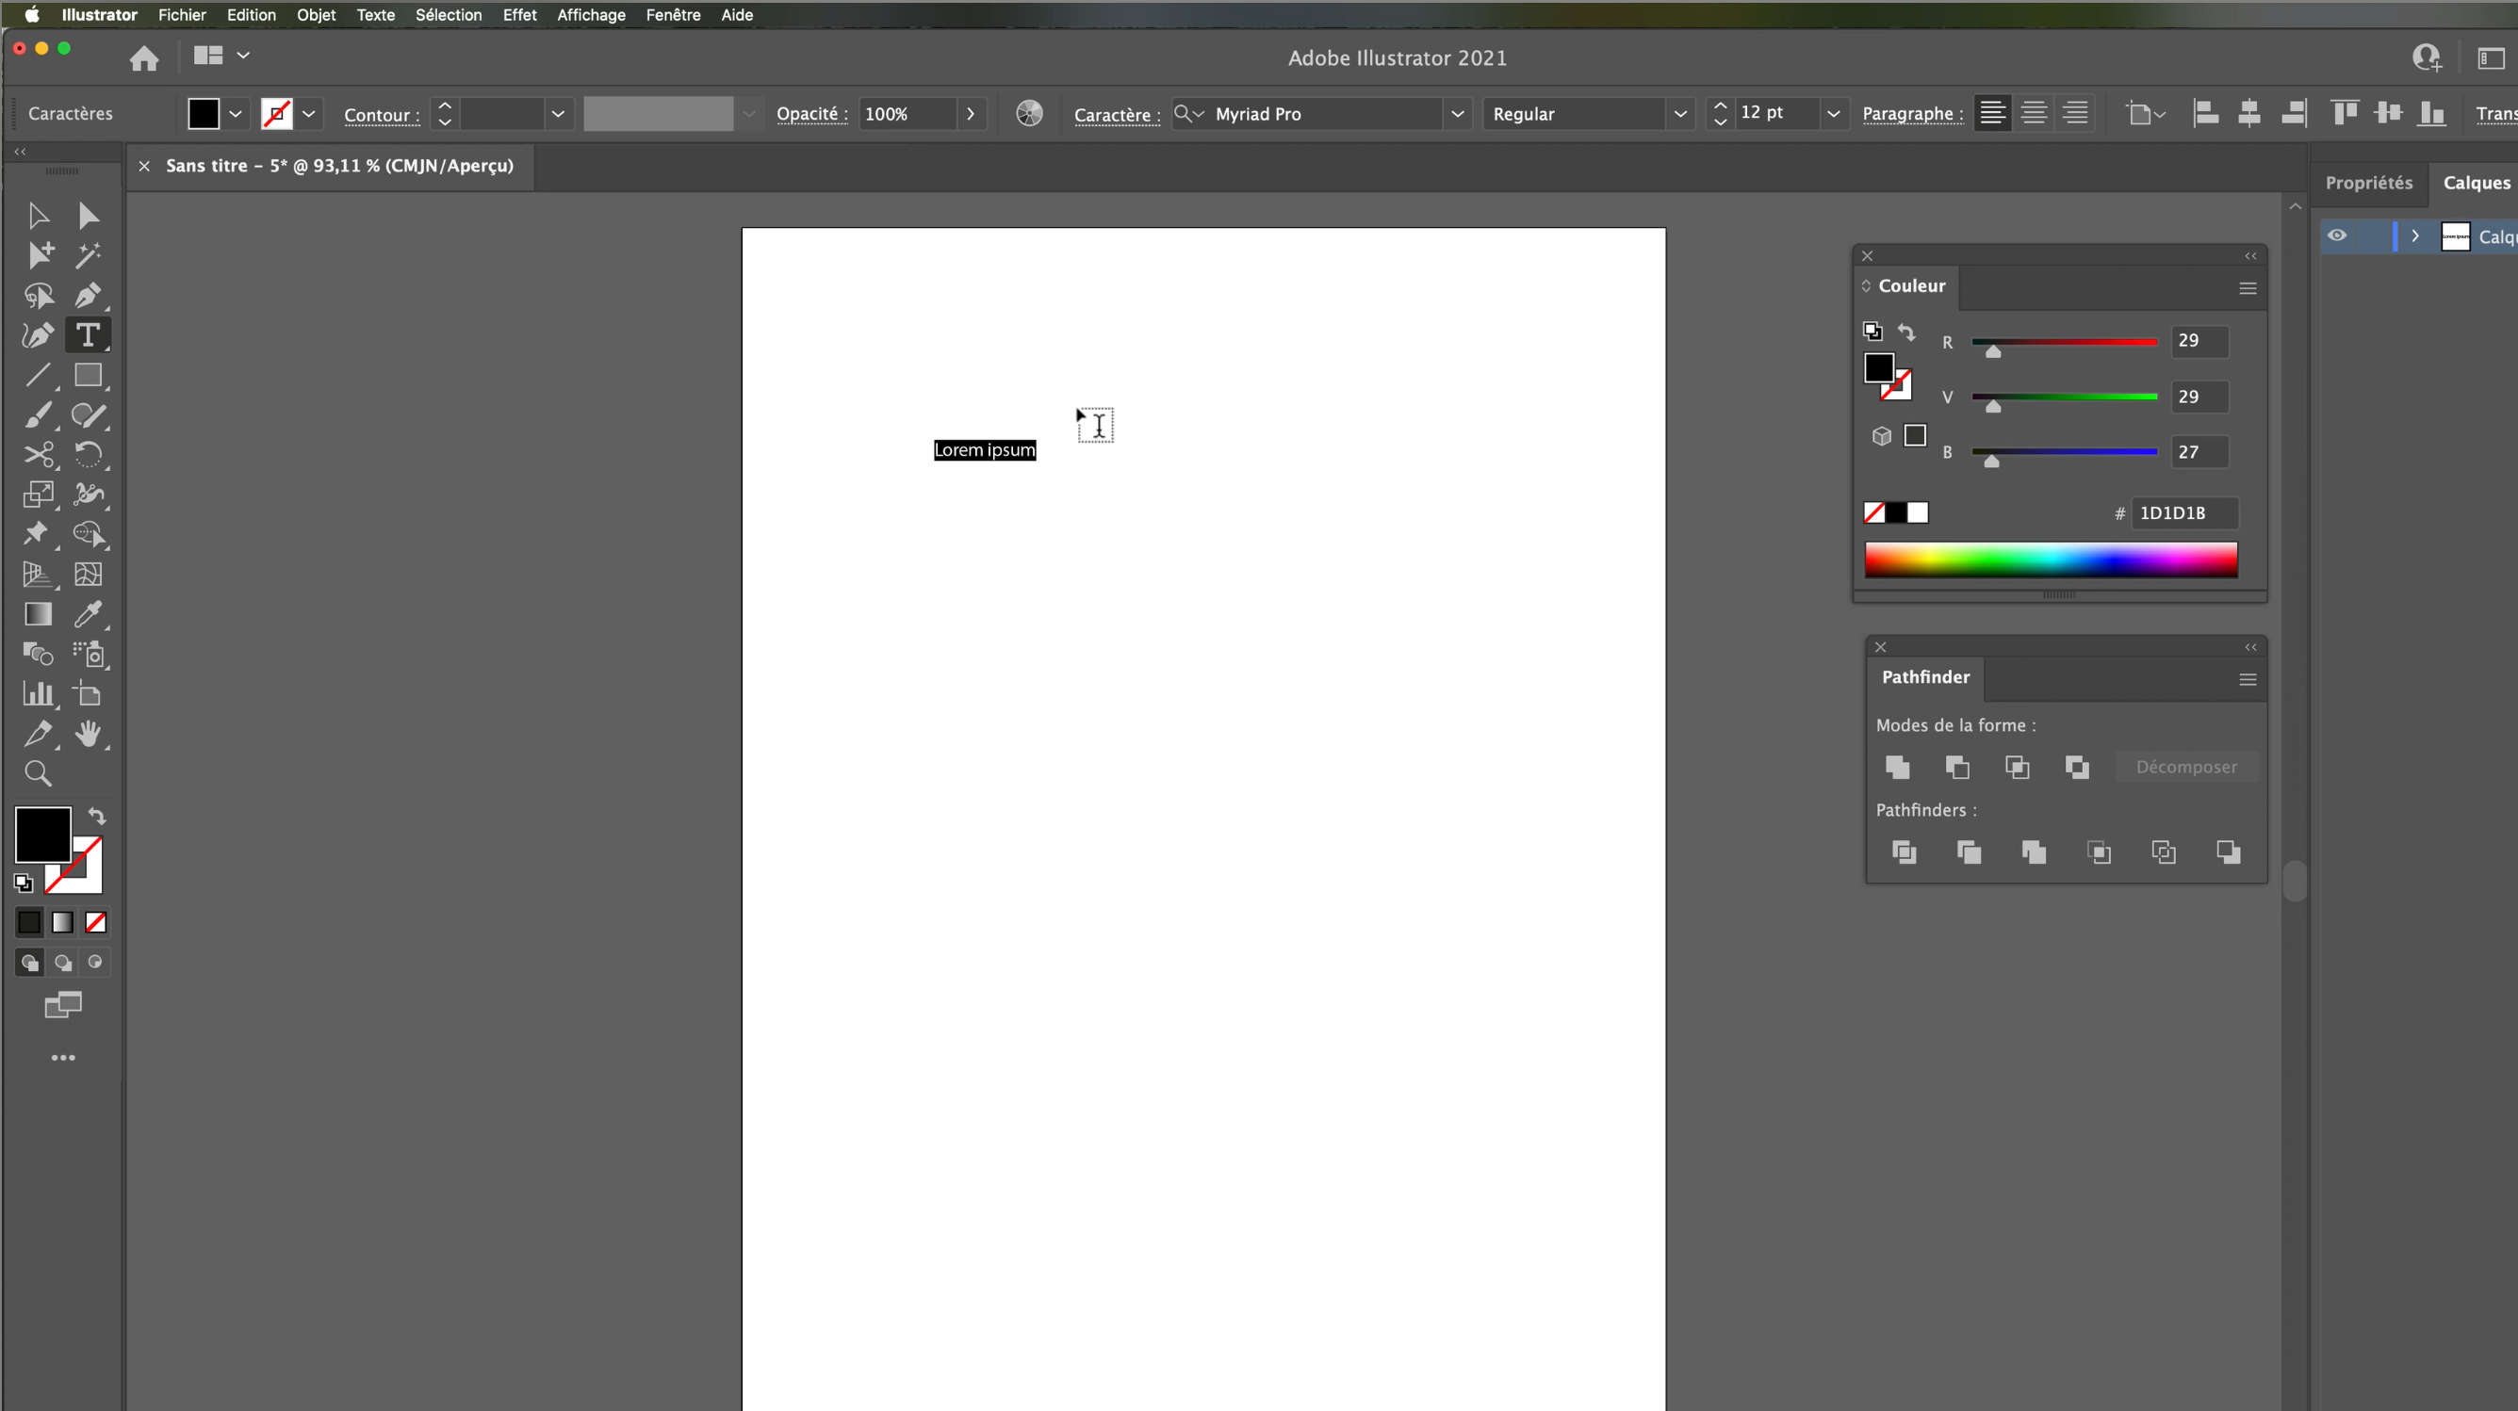Image resolution: width=2518 pixels, height=1411 pixels.
Task: Select the Scissors tool
Action: click(x=38, y=454)
